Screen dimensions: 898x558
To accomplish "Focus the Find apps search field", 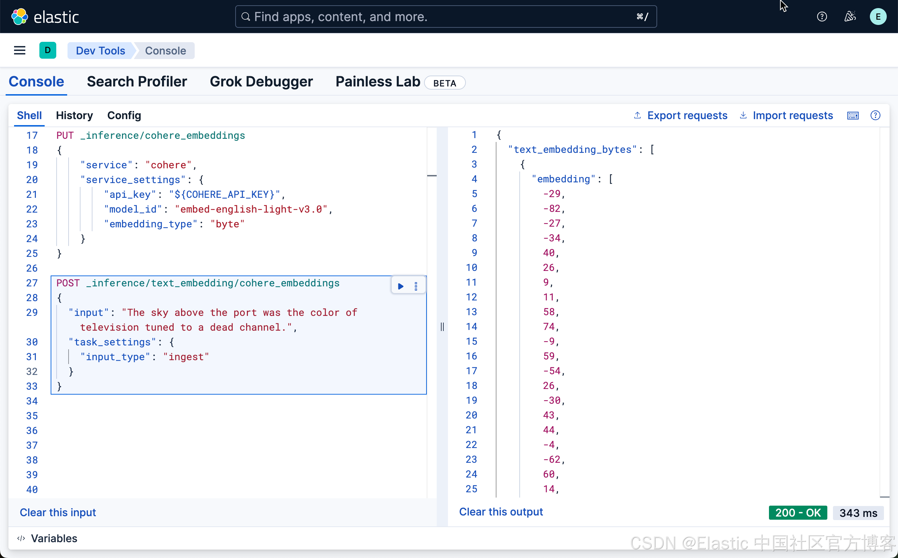I will click(445, 17).
